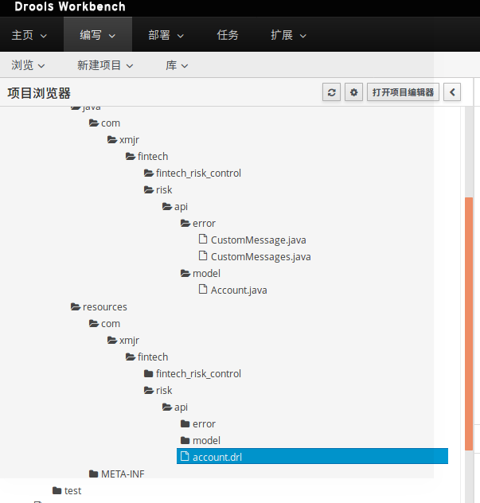
Task: Collapse the model folder containing Account.java
Action: (201, 273)
